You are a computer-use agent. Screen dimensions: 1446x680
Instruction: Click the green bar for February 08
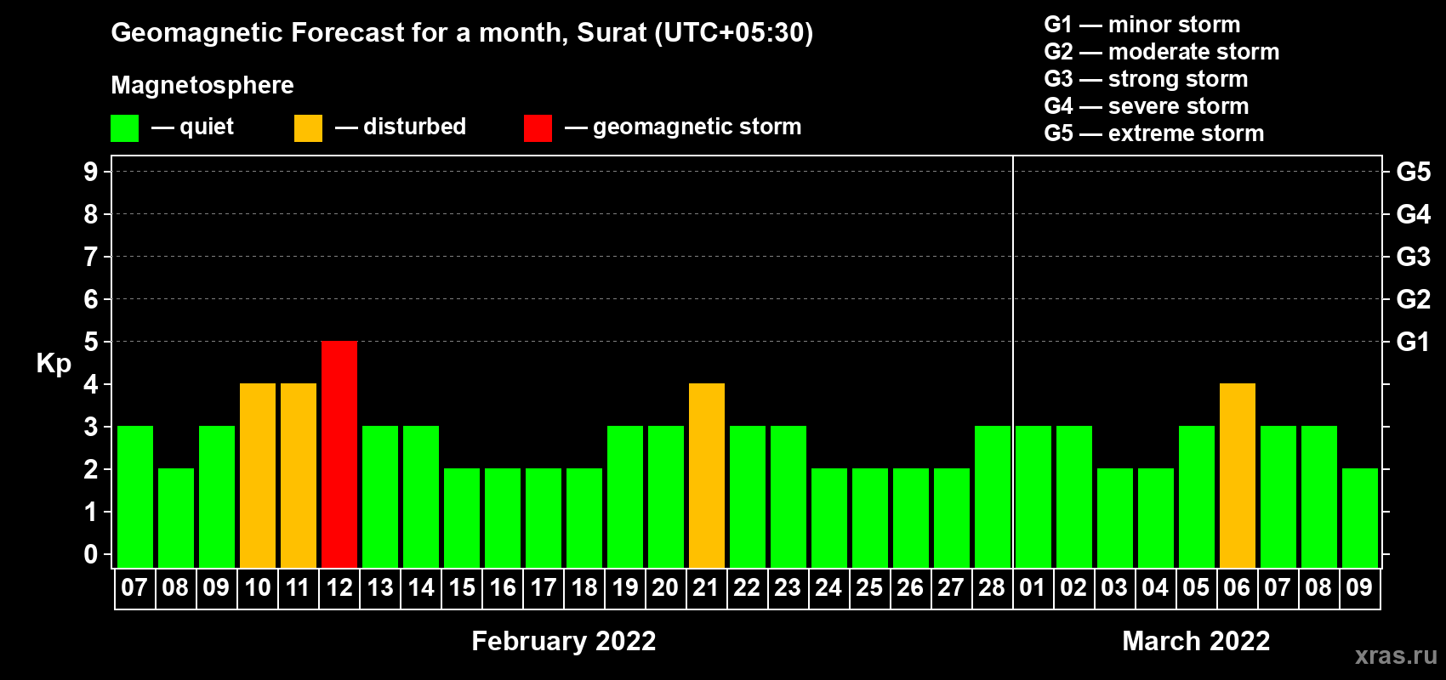point(176,518)
